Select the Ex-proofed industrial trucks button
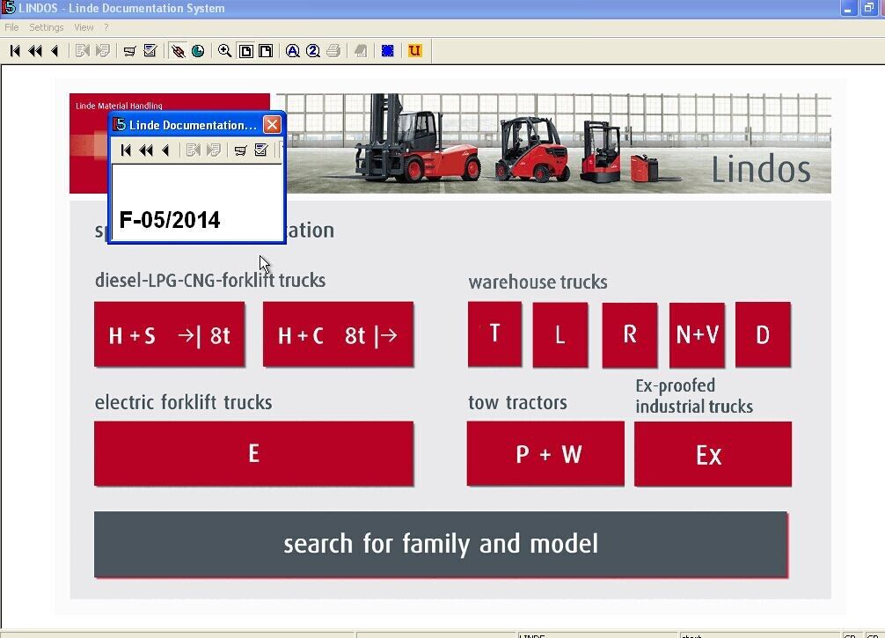 click(713, 453)
